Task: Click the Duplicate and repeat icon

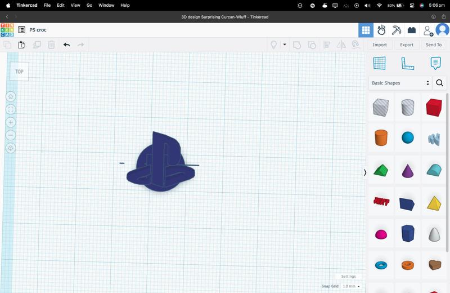Action: coord(37,45)
